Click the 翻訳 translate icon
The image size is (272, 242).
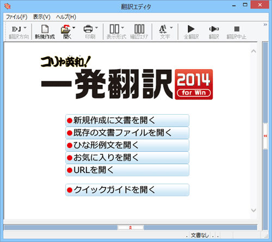click(x=214, y=29)
